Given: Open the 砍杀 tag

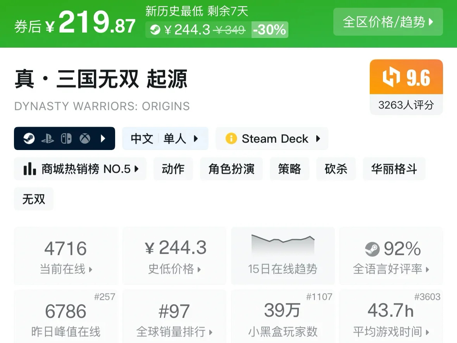Looking at the screenshot, I should click(336, 169).
